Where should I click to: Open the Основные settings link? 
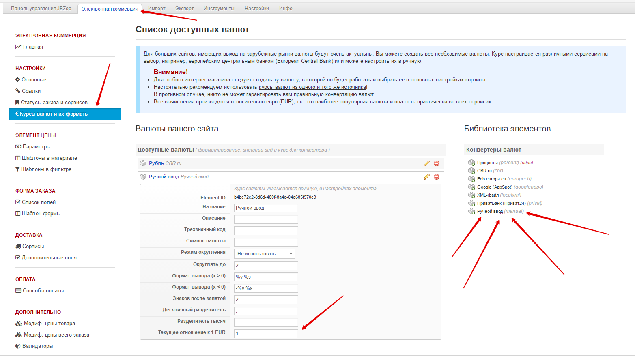point(34,80)
